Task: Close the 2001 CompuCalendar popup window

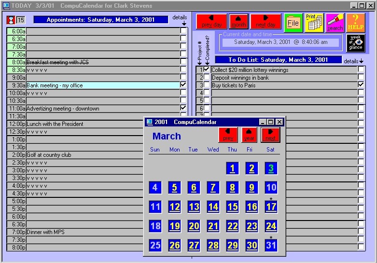Action: pos(279,122)
